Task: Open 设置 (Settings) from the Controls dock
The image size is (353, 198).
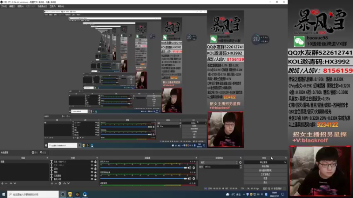Action: tap(265, 179)
